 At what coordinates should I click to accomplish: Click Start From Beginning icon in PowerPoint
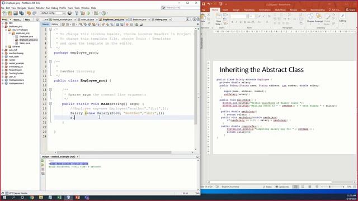(220, 4)
